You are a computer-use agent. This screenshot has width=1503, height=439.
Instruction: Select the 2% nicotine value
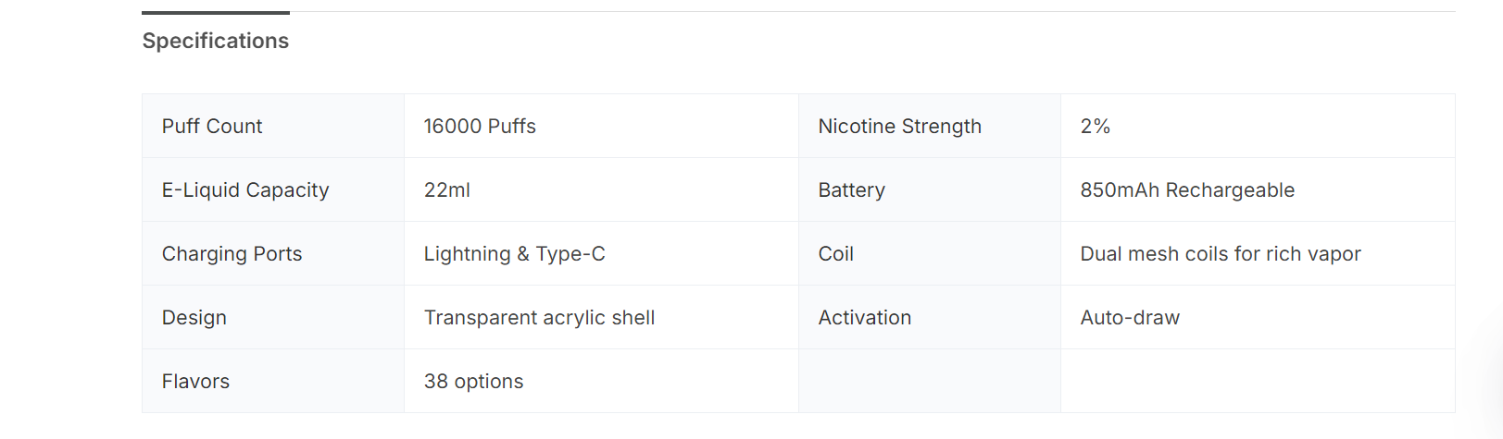(x=1095, y=127)
